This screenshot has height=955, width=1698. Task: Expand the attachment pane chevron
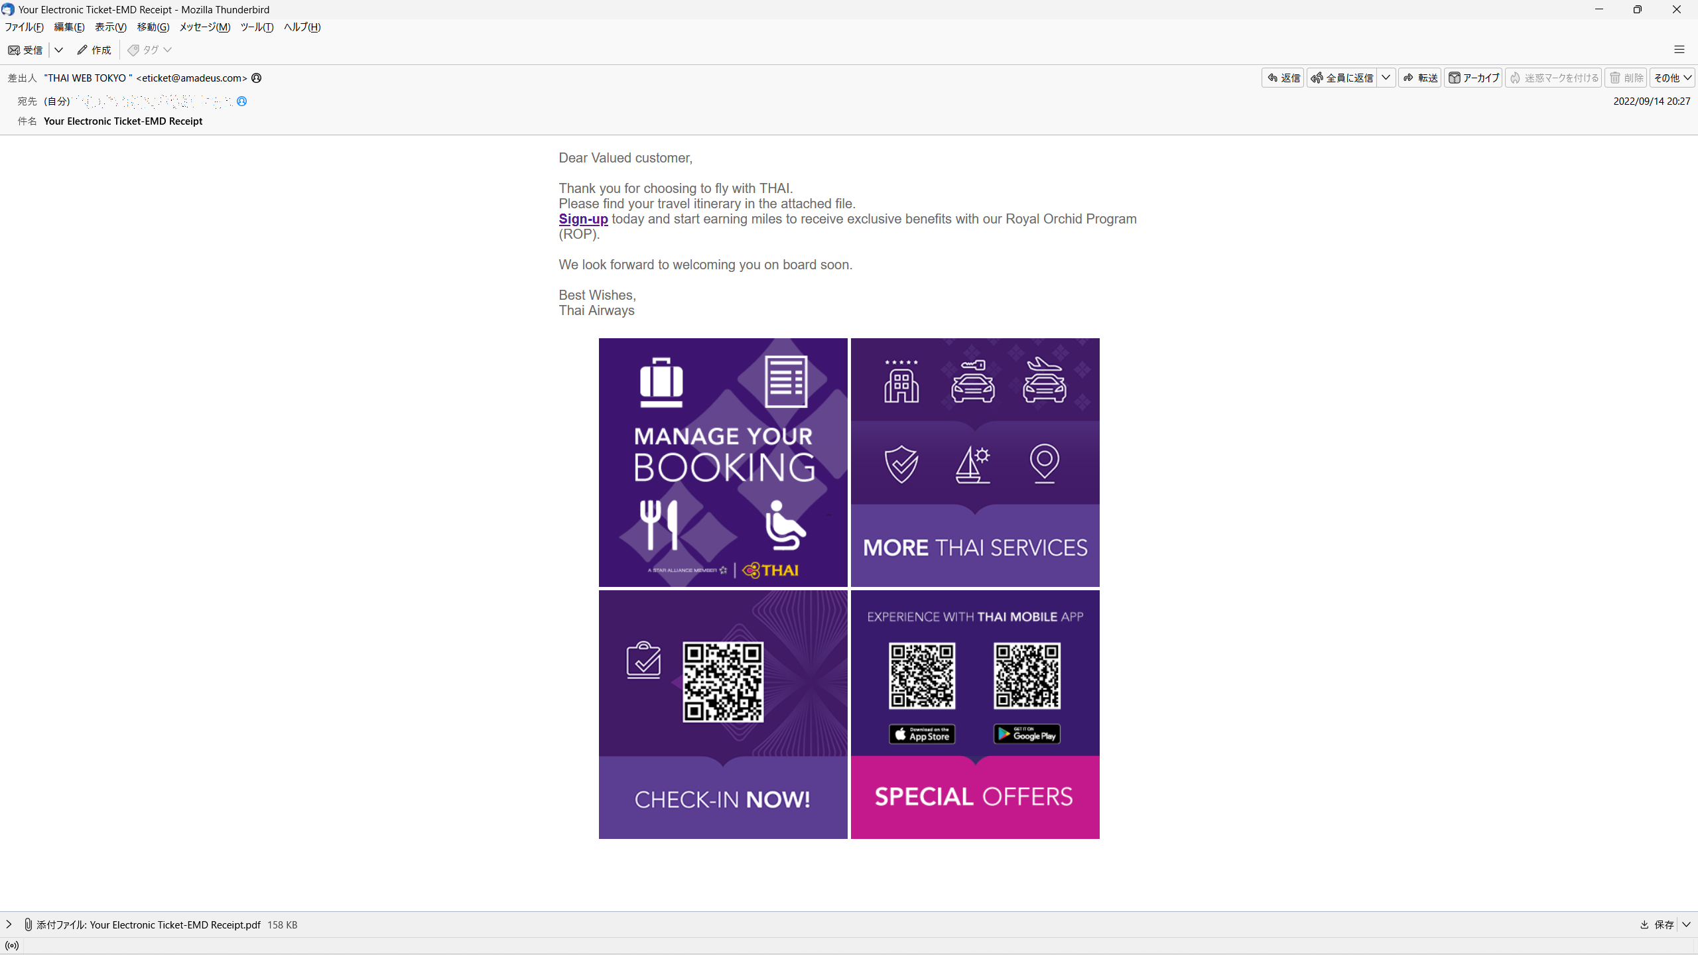coord(9,924)
